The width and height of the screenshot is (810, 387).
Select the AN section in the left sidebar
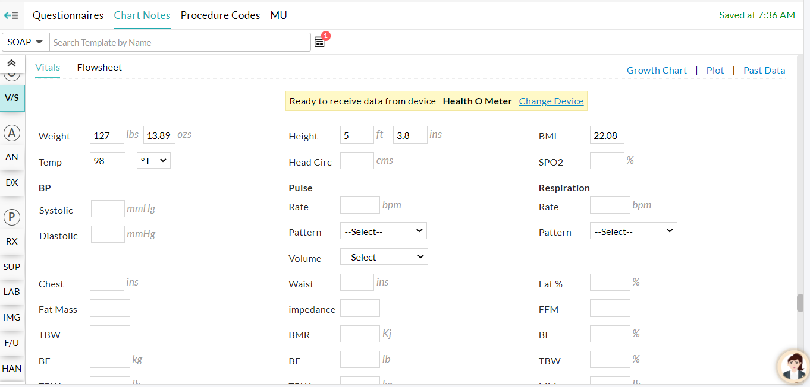coord(12,157)
